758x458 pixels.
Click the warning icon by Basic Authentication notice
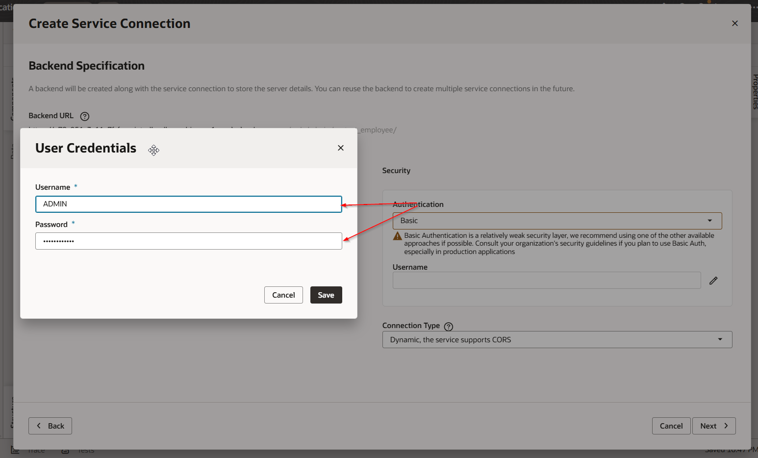click(398, 236)
